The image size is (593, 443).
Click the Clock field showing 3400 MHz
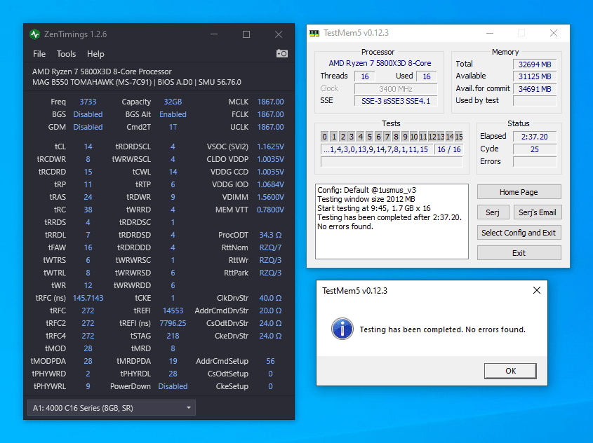click(x=396, y=89)
